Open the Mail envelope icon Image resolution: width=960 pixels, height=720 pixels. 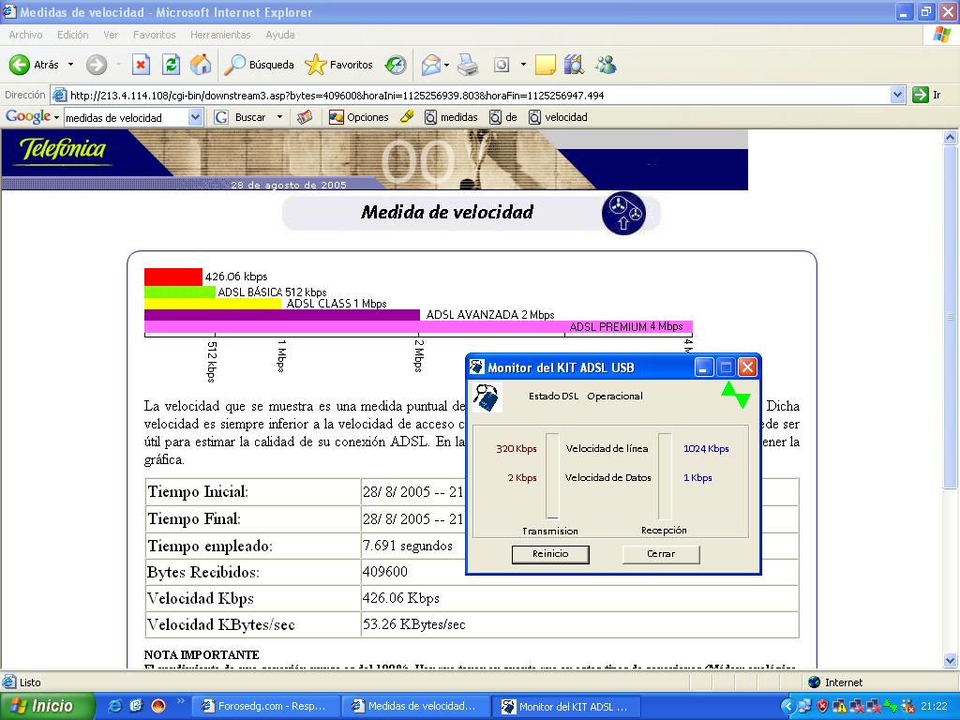431,65
